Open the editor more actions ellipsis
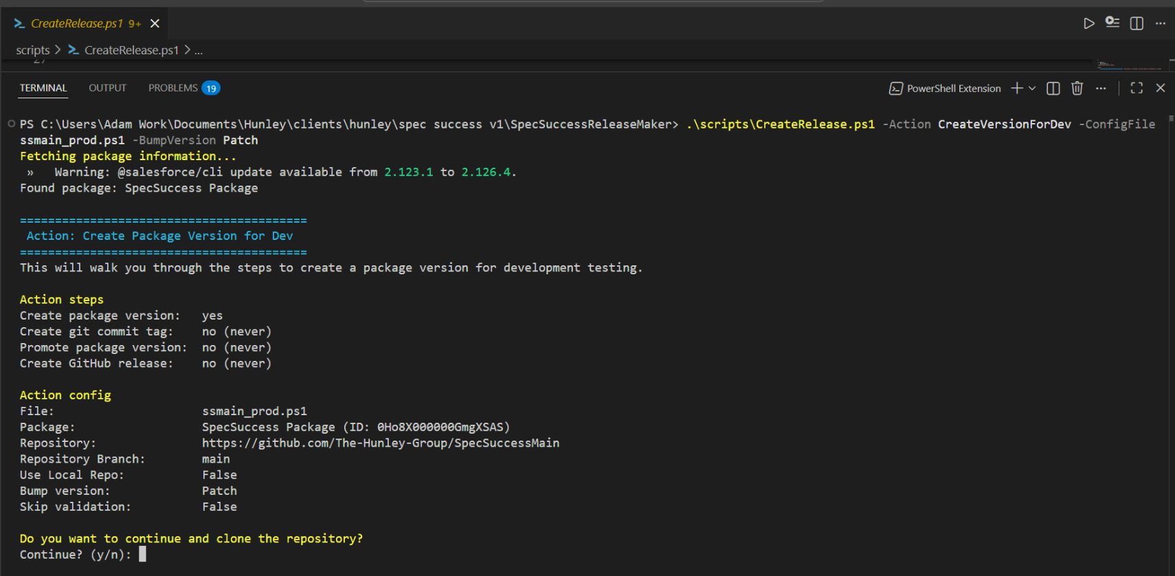This screenshot has width=1175, height=576. pyautogui.click(x=1161, y=23)
